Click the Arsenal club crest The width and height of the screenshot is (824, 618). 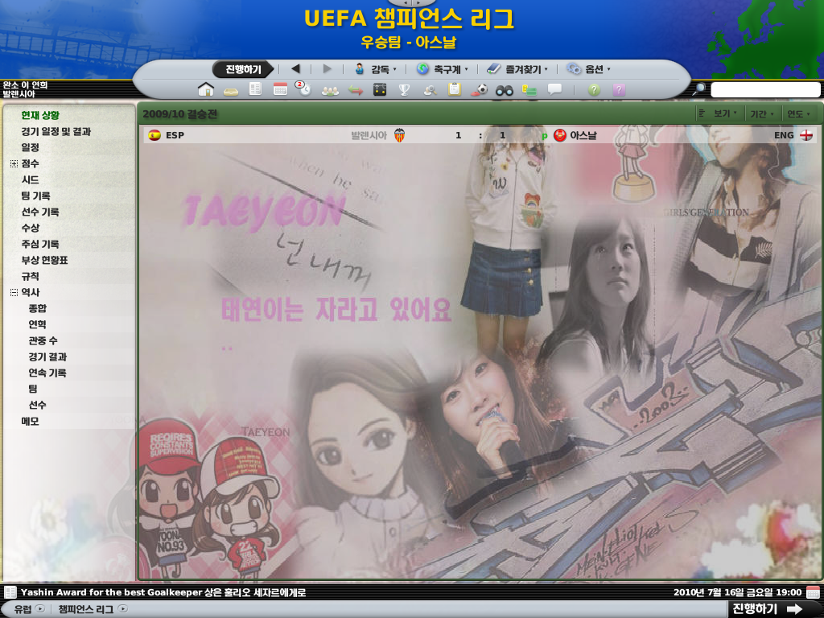tap(560, 135)
